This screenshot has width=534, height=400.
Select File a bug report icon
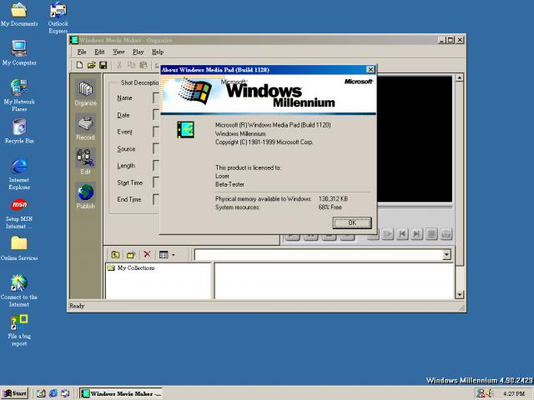[19, 330]
